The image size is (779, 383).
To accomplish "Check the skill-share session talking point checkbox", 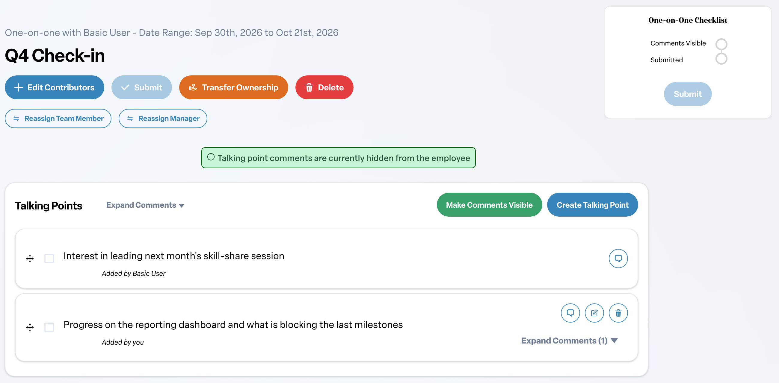I will [x=49, y=258].
